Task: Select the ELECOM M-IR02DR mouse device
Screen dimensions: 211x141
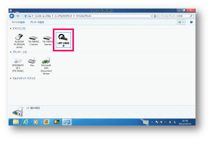Action: (x=19, y=41)
